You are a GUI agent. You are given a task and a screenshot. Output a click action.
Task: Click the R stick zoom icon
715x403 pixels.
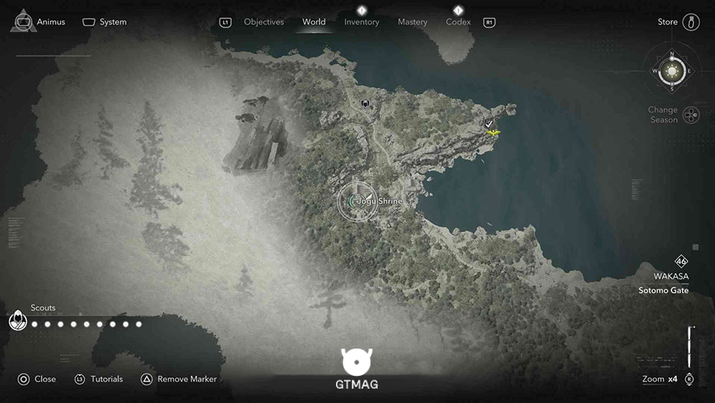pyautogui.click(x=689, y=379)
